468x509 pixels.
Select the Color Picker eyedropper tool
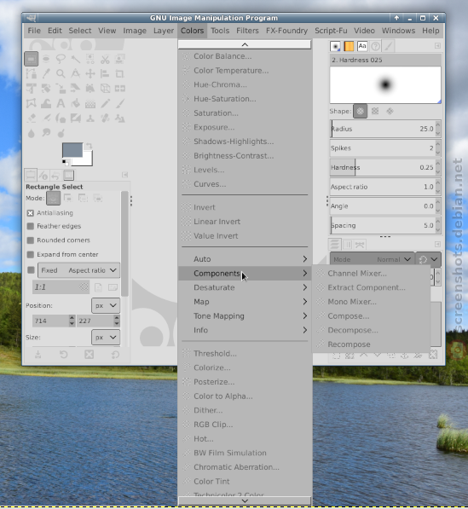pos(46,73)
